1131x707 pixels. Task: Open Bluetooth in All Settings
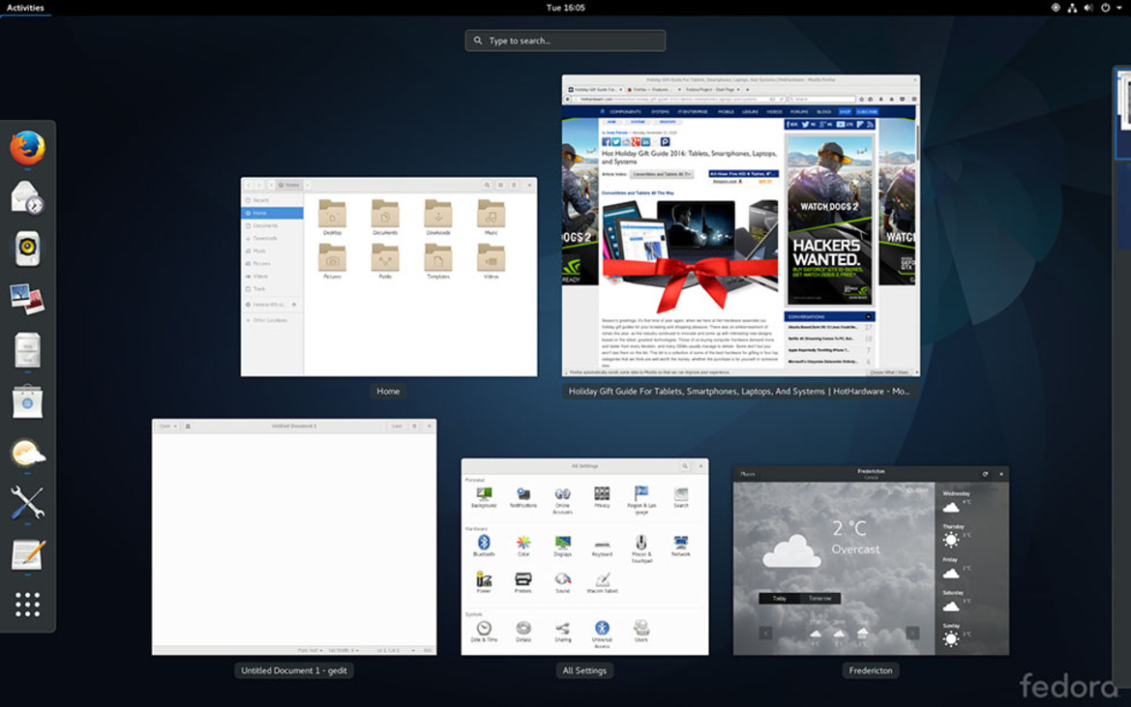coord(484,545)
